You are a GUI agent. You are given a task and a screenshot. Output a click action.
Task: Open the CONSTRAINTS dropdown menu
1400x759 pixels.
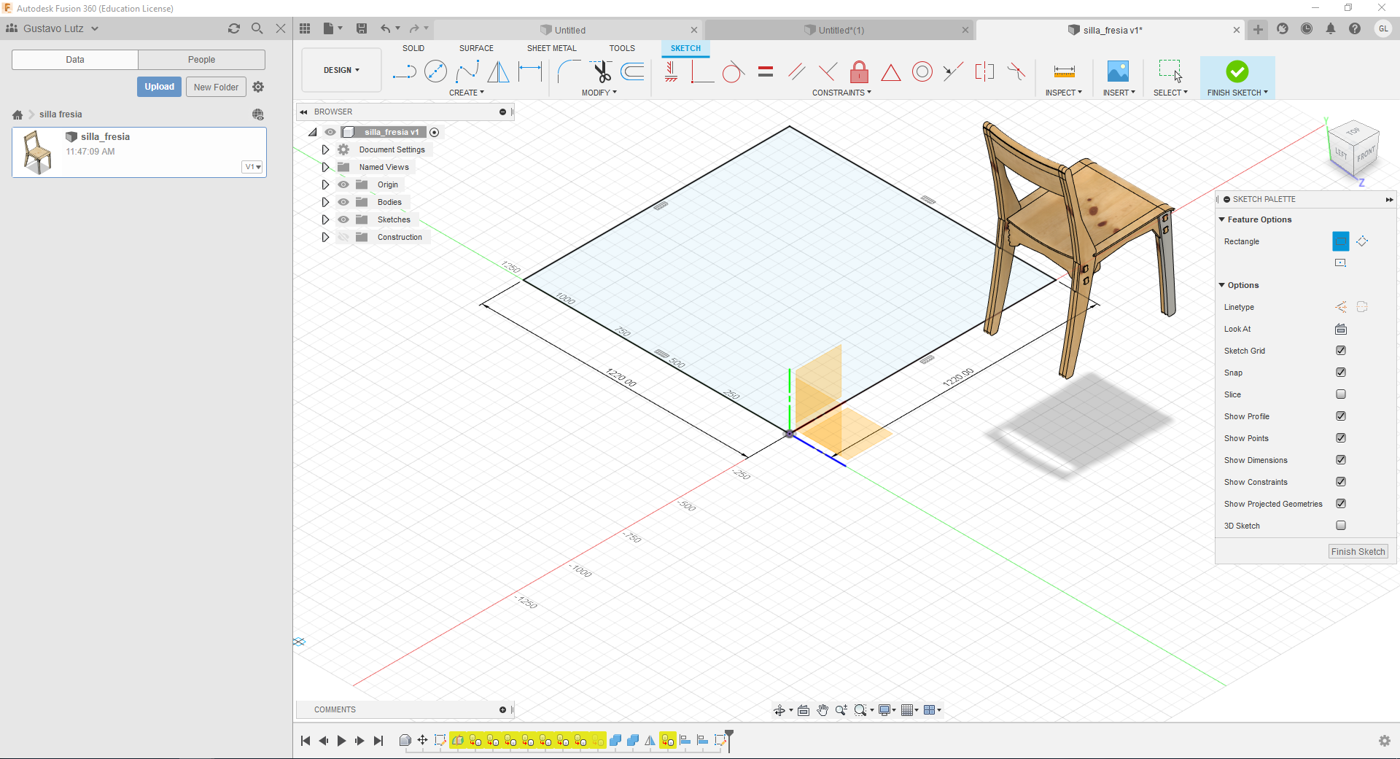(841, 93)
